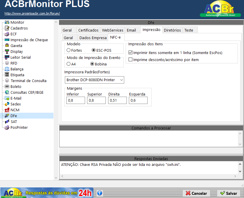The image size is (244, 198).
Task: Open the Balança scale icon
Action: [7, 69]
